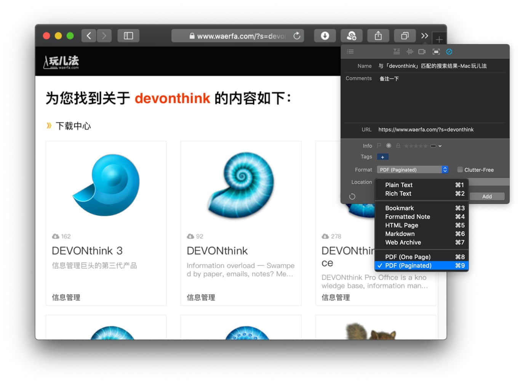Screen dimensions: 531x385
Task: Open the DEVONthink 3 shell thumbnail
Action: click(106, 185)
